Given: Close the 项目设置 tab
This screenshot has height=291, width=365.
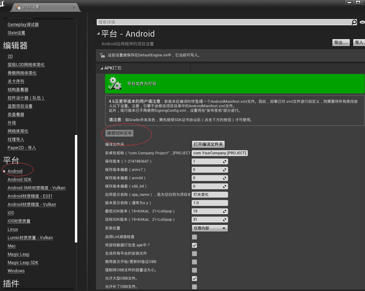Looking at the screenshot, I should (x=74, y=7).
